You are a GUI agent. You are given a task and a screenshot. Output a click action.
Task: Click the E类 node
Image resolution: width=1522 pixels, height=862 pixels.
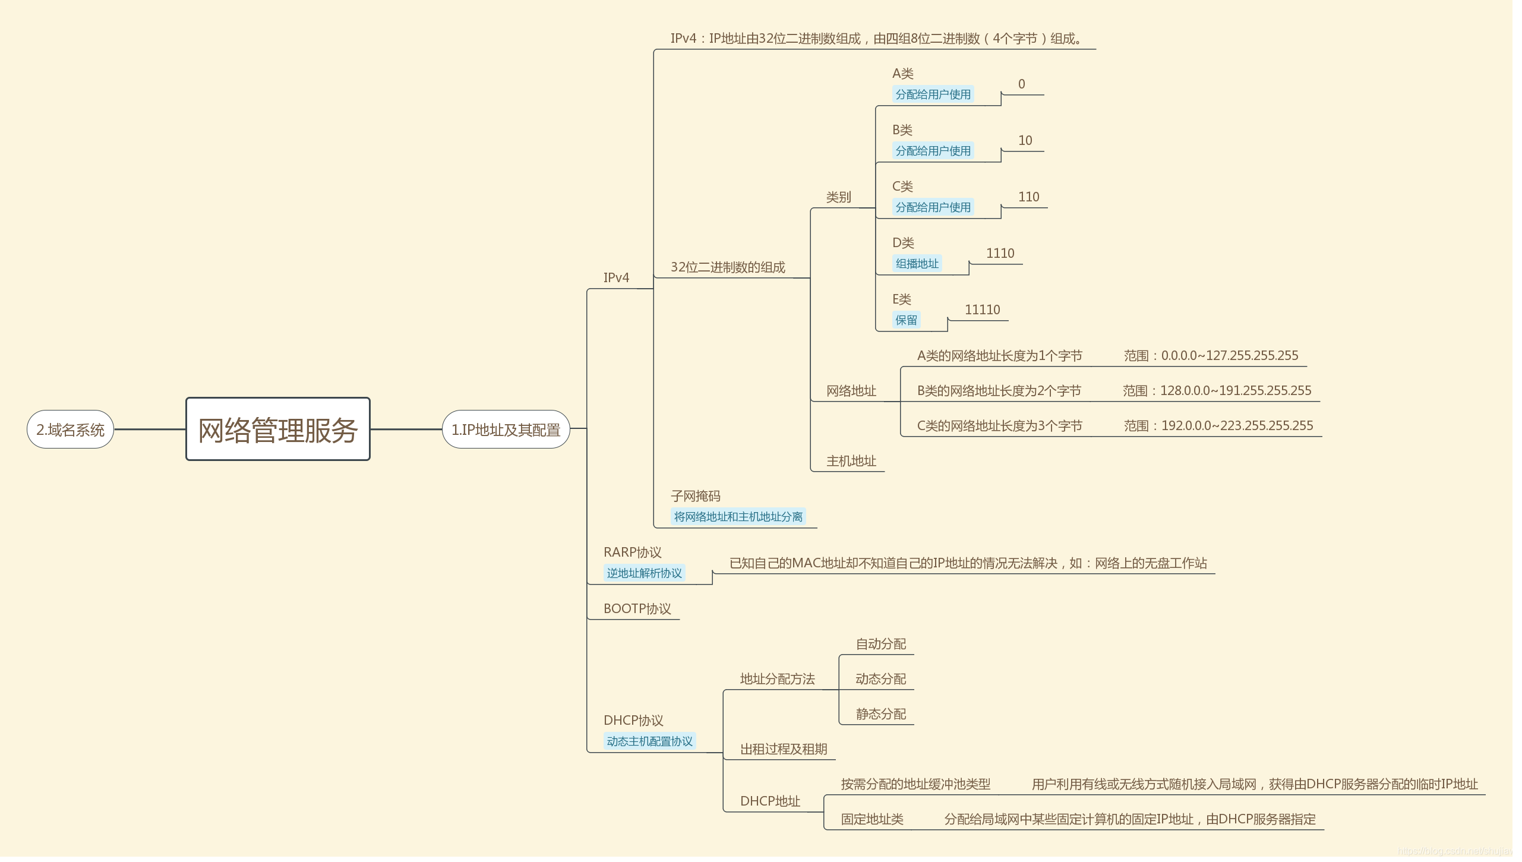(901, 299)
